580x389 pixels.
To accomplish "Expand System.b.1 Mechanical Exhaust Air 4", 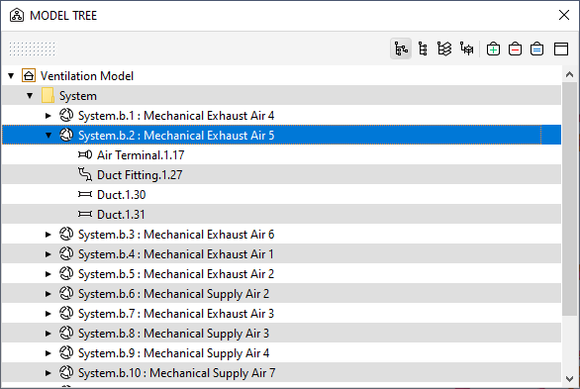I will tap(48, 116).
